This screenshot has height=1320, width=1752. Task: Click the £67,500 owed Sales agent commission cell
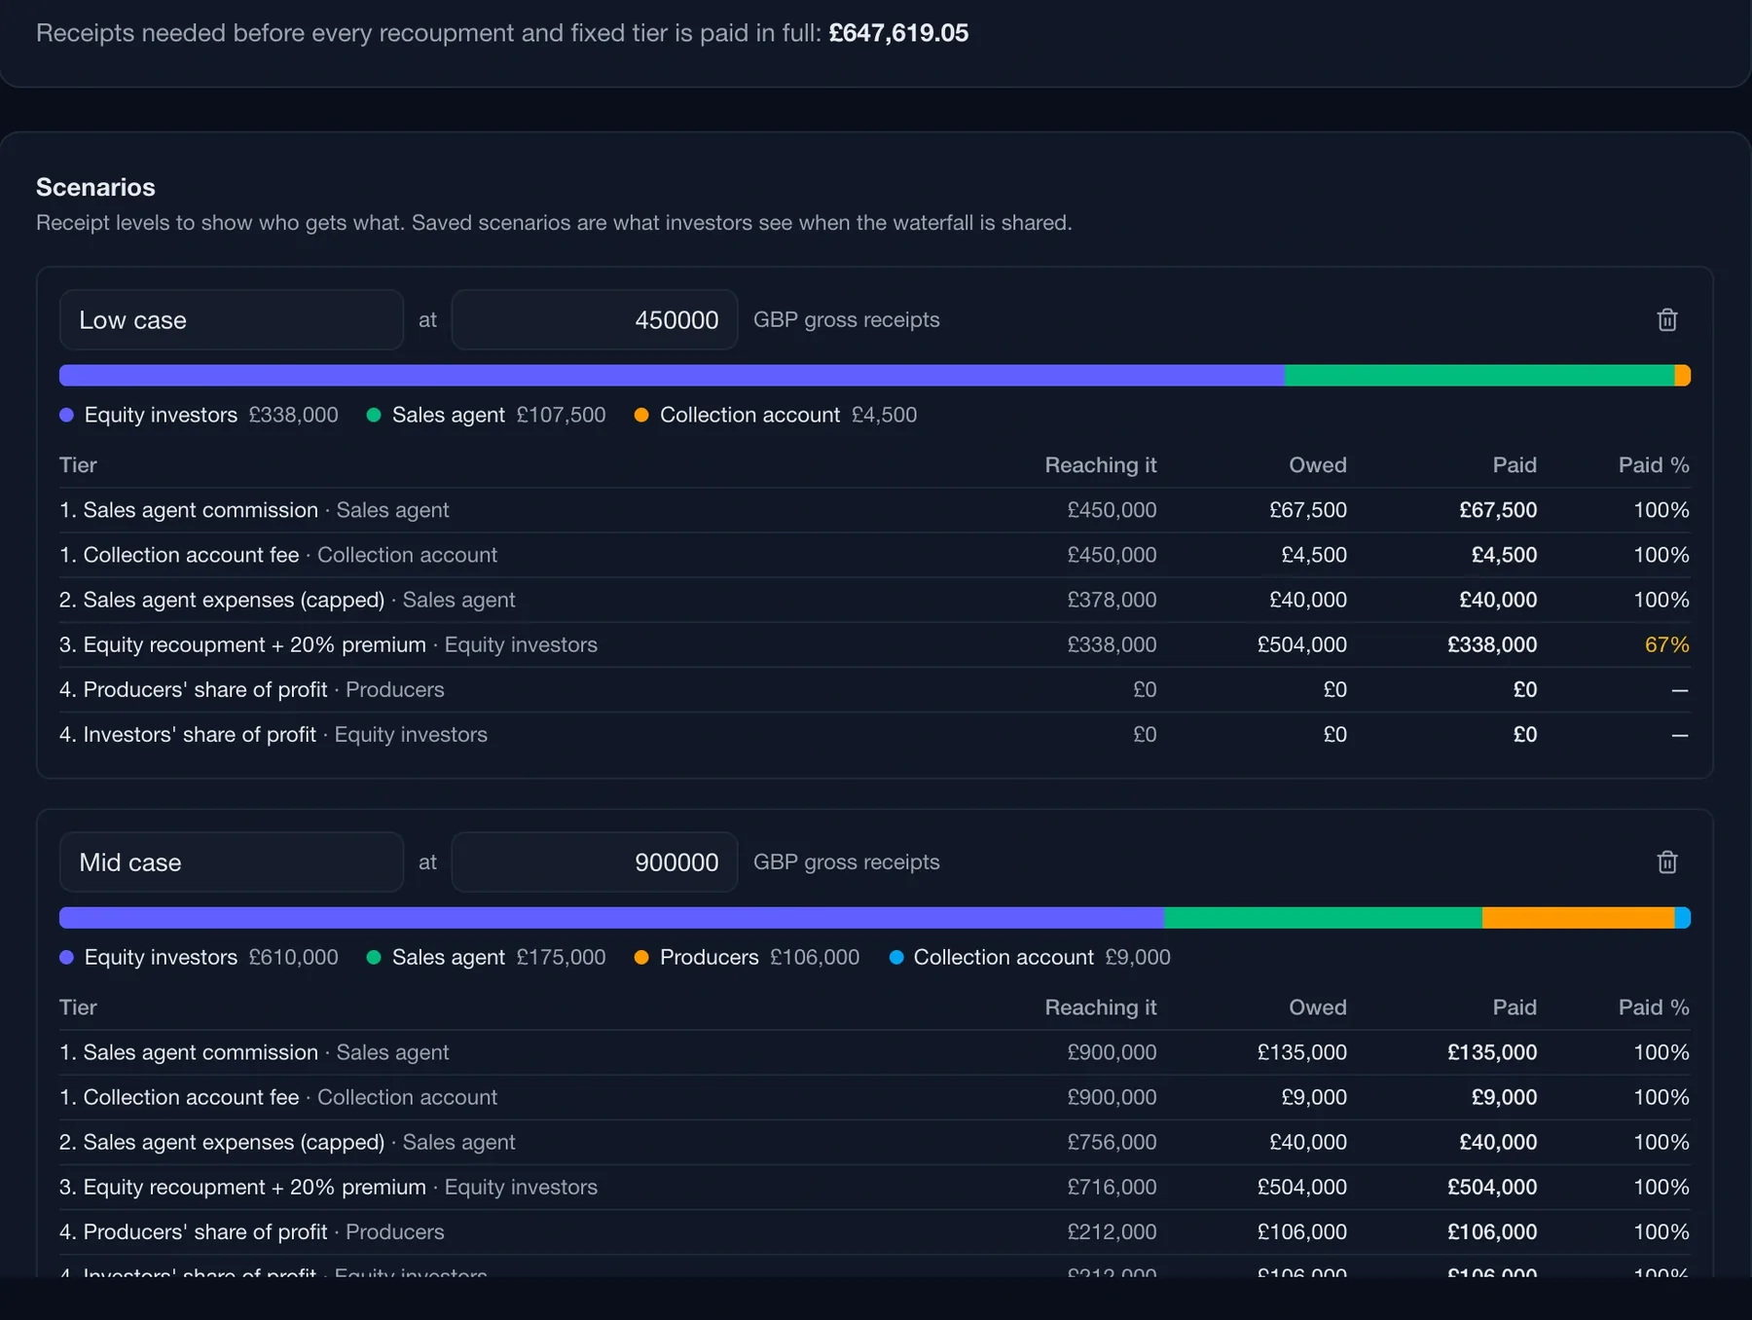1308,510
